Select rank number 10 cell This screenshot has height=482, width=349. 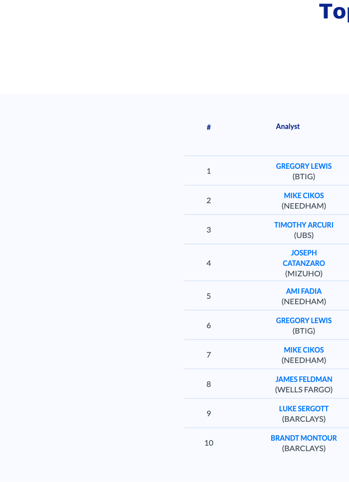pos(209,443)
